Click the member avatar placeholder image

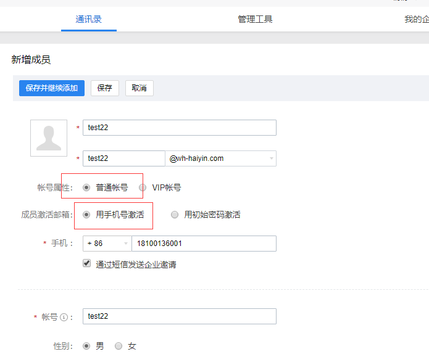pos(49,138)
